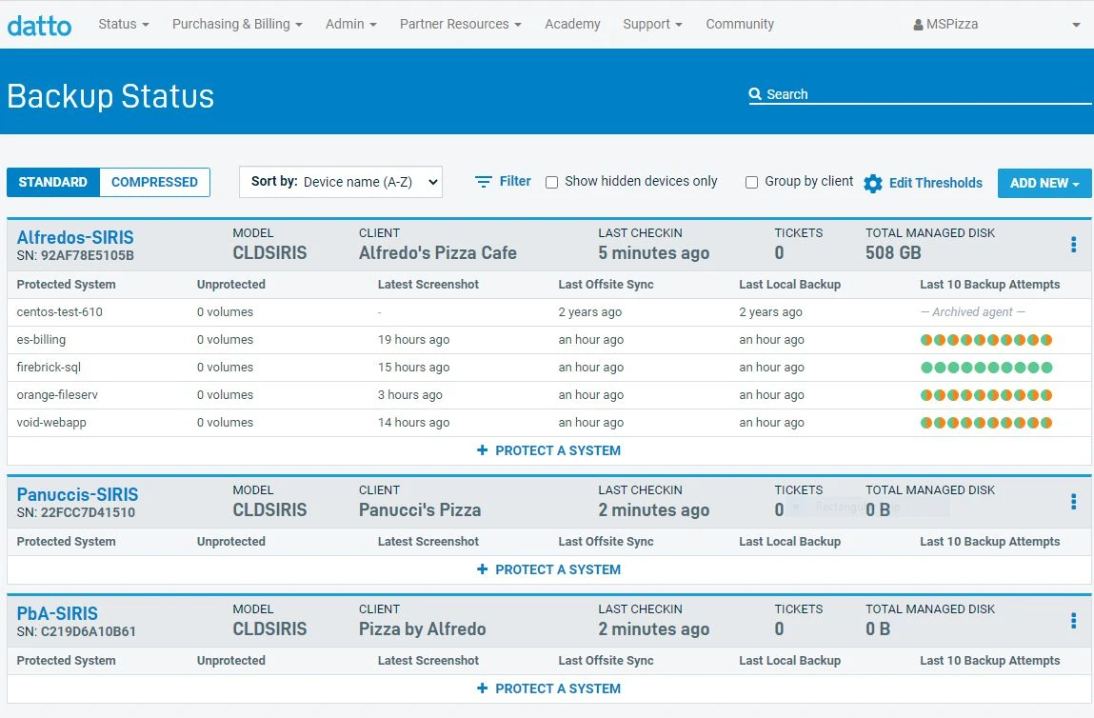Viewport: 1094px width, 718px height.
Task: Open the Academy menu item
Action: 572,24
